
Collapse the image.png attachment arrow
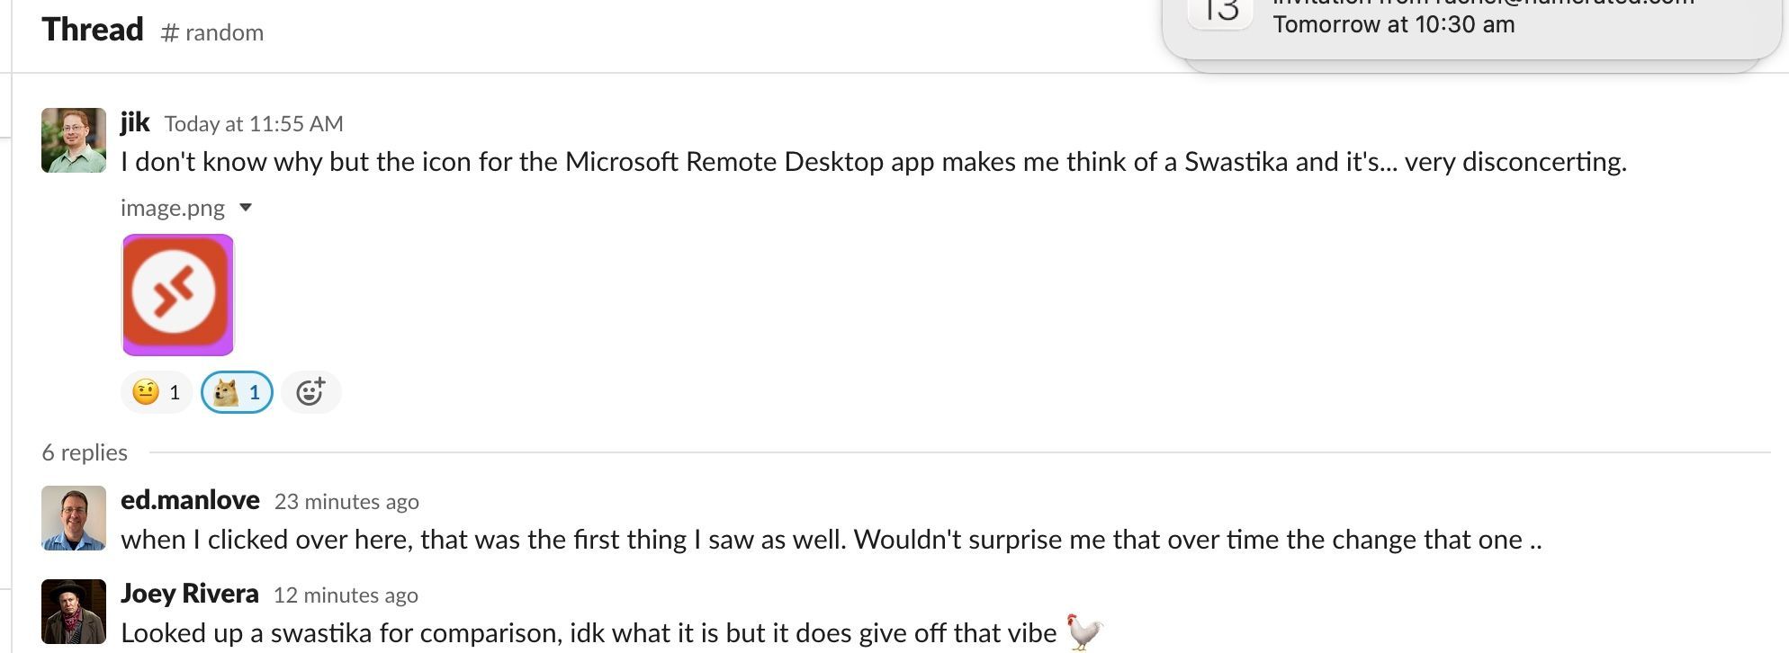(x=246, y=208)
